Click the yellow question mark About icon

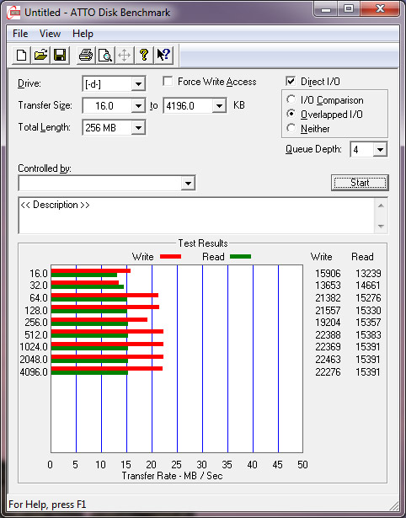[144, 55]
